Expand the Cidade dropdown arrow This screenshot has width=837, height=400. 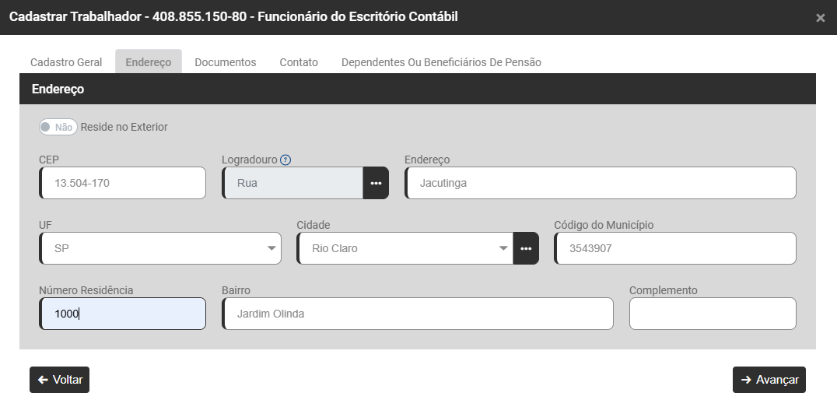(x=503, y=248)
